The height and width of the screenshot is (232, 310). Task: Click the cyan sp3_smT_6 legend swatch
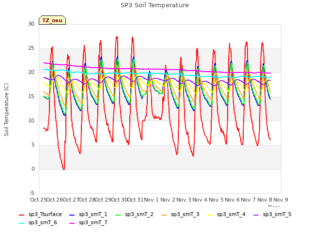[21, 223]
